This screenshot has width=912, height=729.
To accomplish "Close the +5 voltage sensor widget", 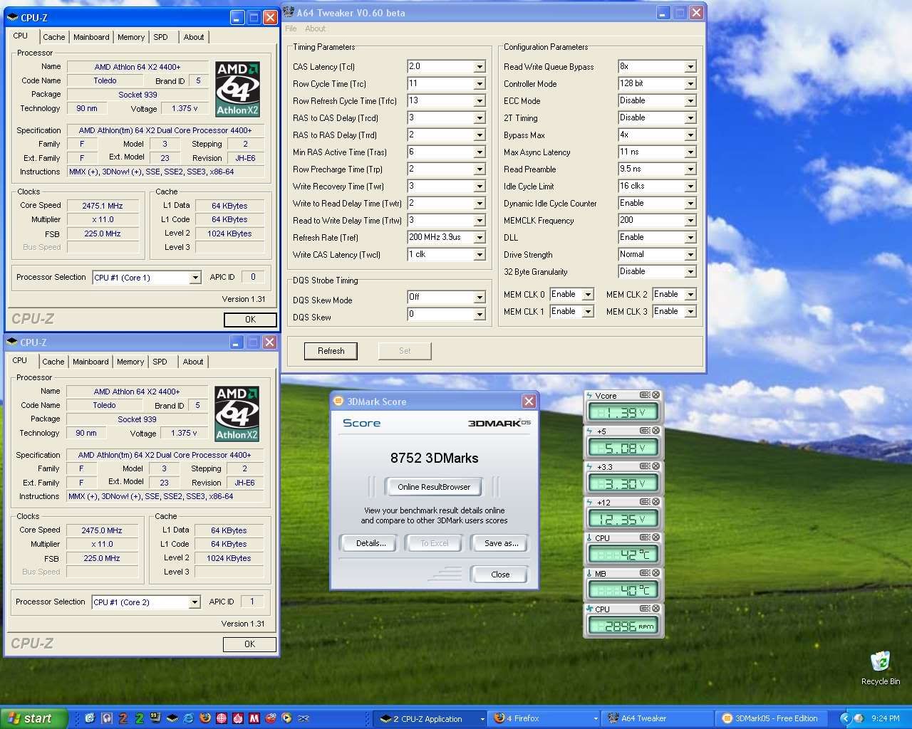I will coord(655,431).
